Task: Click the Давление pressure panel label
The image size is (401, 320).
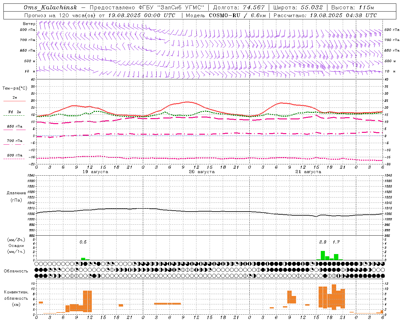Action: pos(16,193)
